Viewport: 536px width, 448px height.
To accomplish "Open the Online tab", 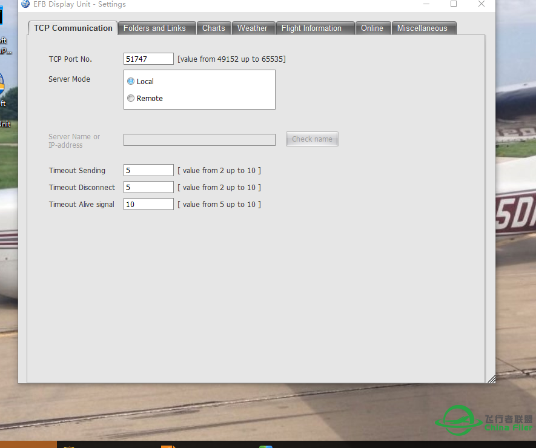I will 372,28.
